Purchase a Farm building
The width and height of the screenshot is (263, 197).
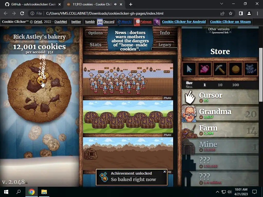tap(220, 130)
